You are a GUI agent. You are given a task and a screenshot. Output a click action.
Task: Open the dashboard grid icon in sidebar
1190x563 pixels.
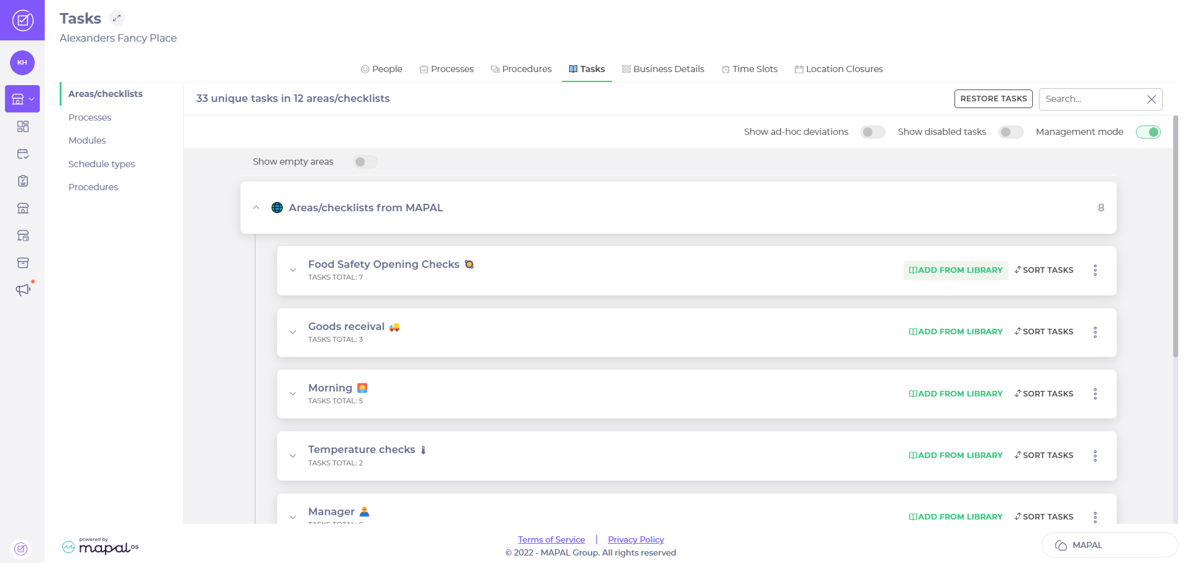coord(23,126)
